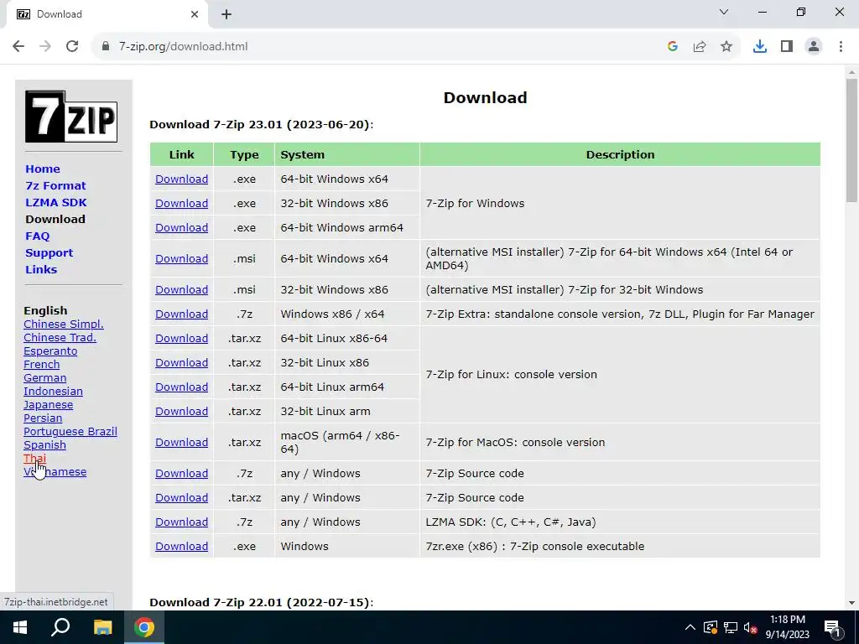Switch language to Spanish

pos(45,444)
